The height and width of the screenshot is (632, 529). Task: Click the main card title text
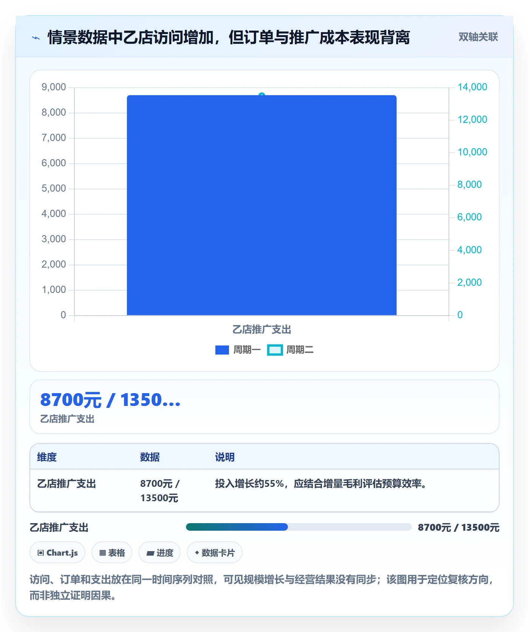pos(229,37)
